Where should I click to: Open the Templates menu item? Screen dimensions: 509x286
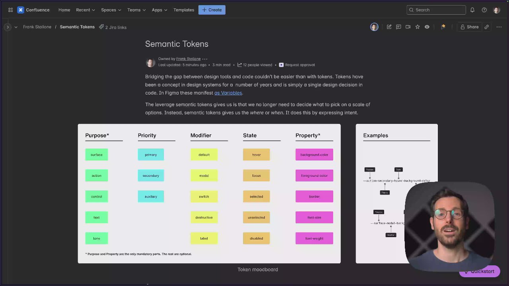[184, 10]
